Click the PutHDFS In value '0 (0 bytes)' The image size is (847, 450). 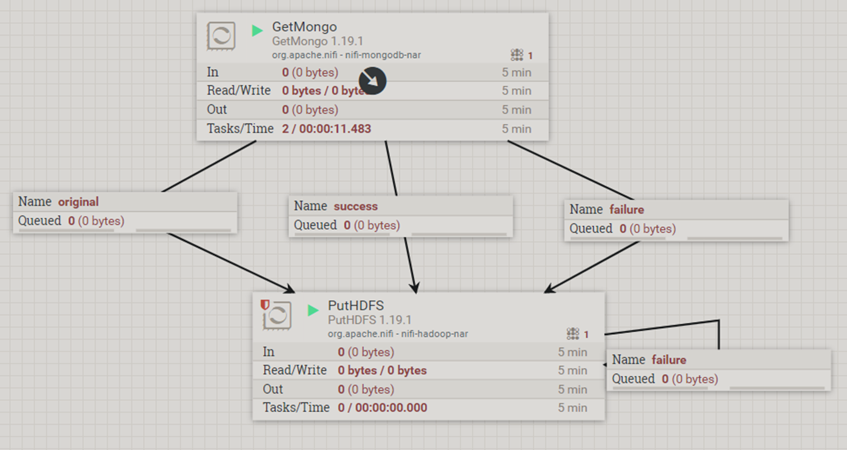(366, 352)
